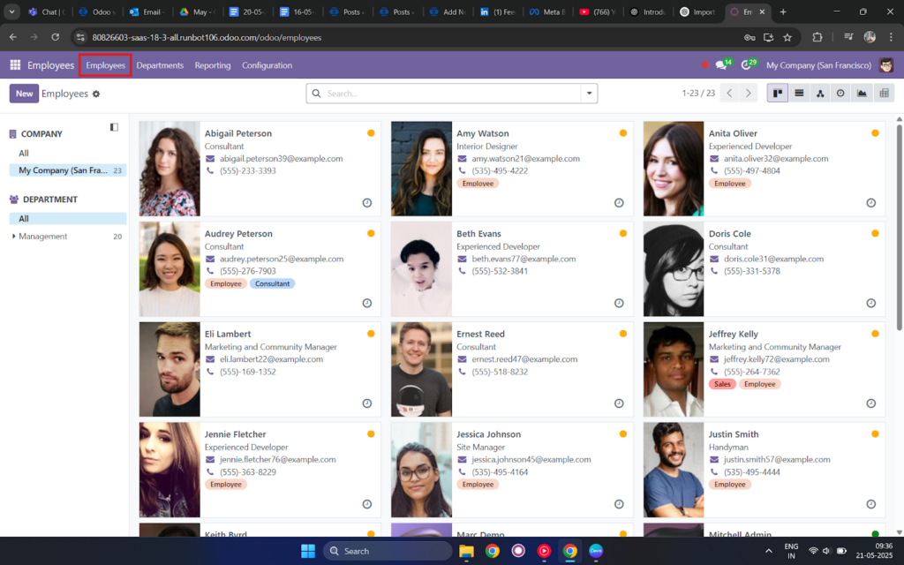Open the browser extensions puzzle icon
The image size is (904, 565).
[817, 37]
